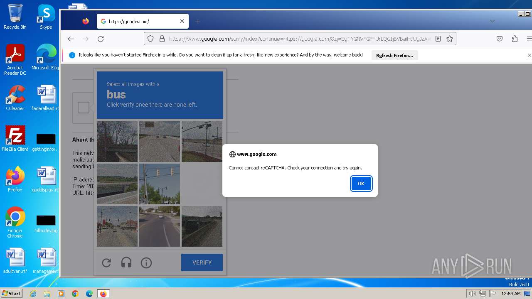Screen dimensions: 532x299
Task: Select the center traffic light captcha tile
Action: (x=160, y=184)
